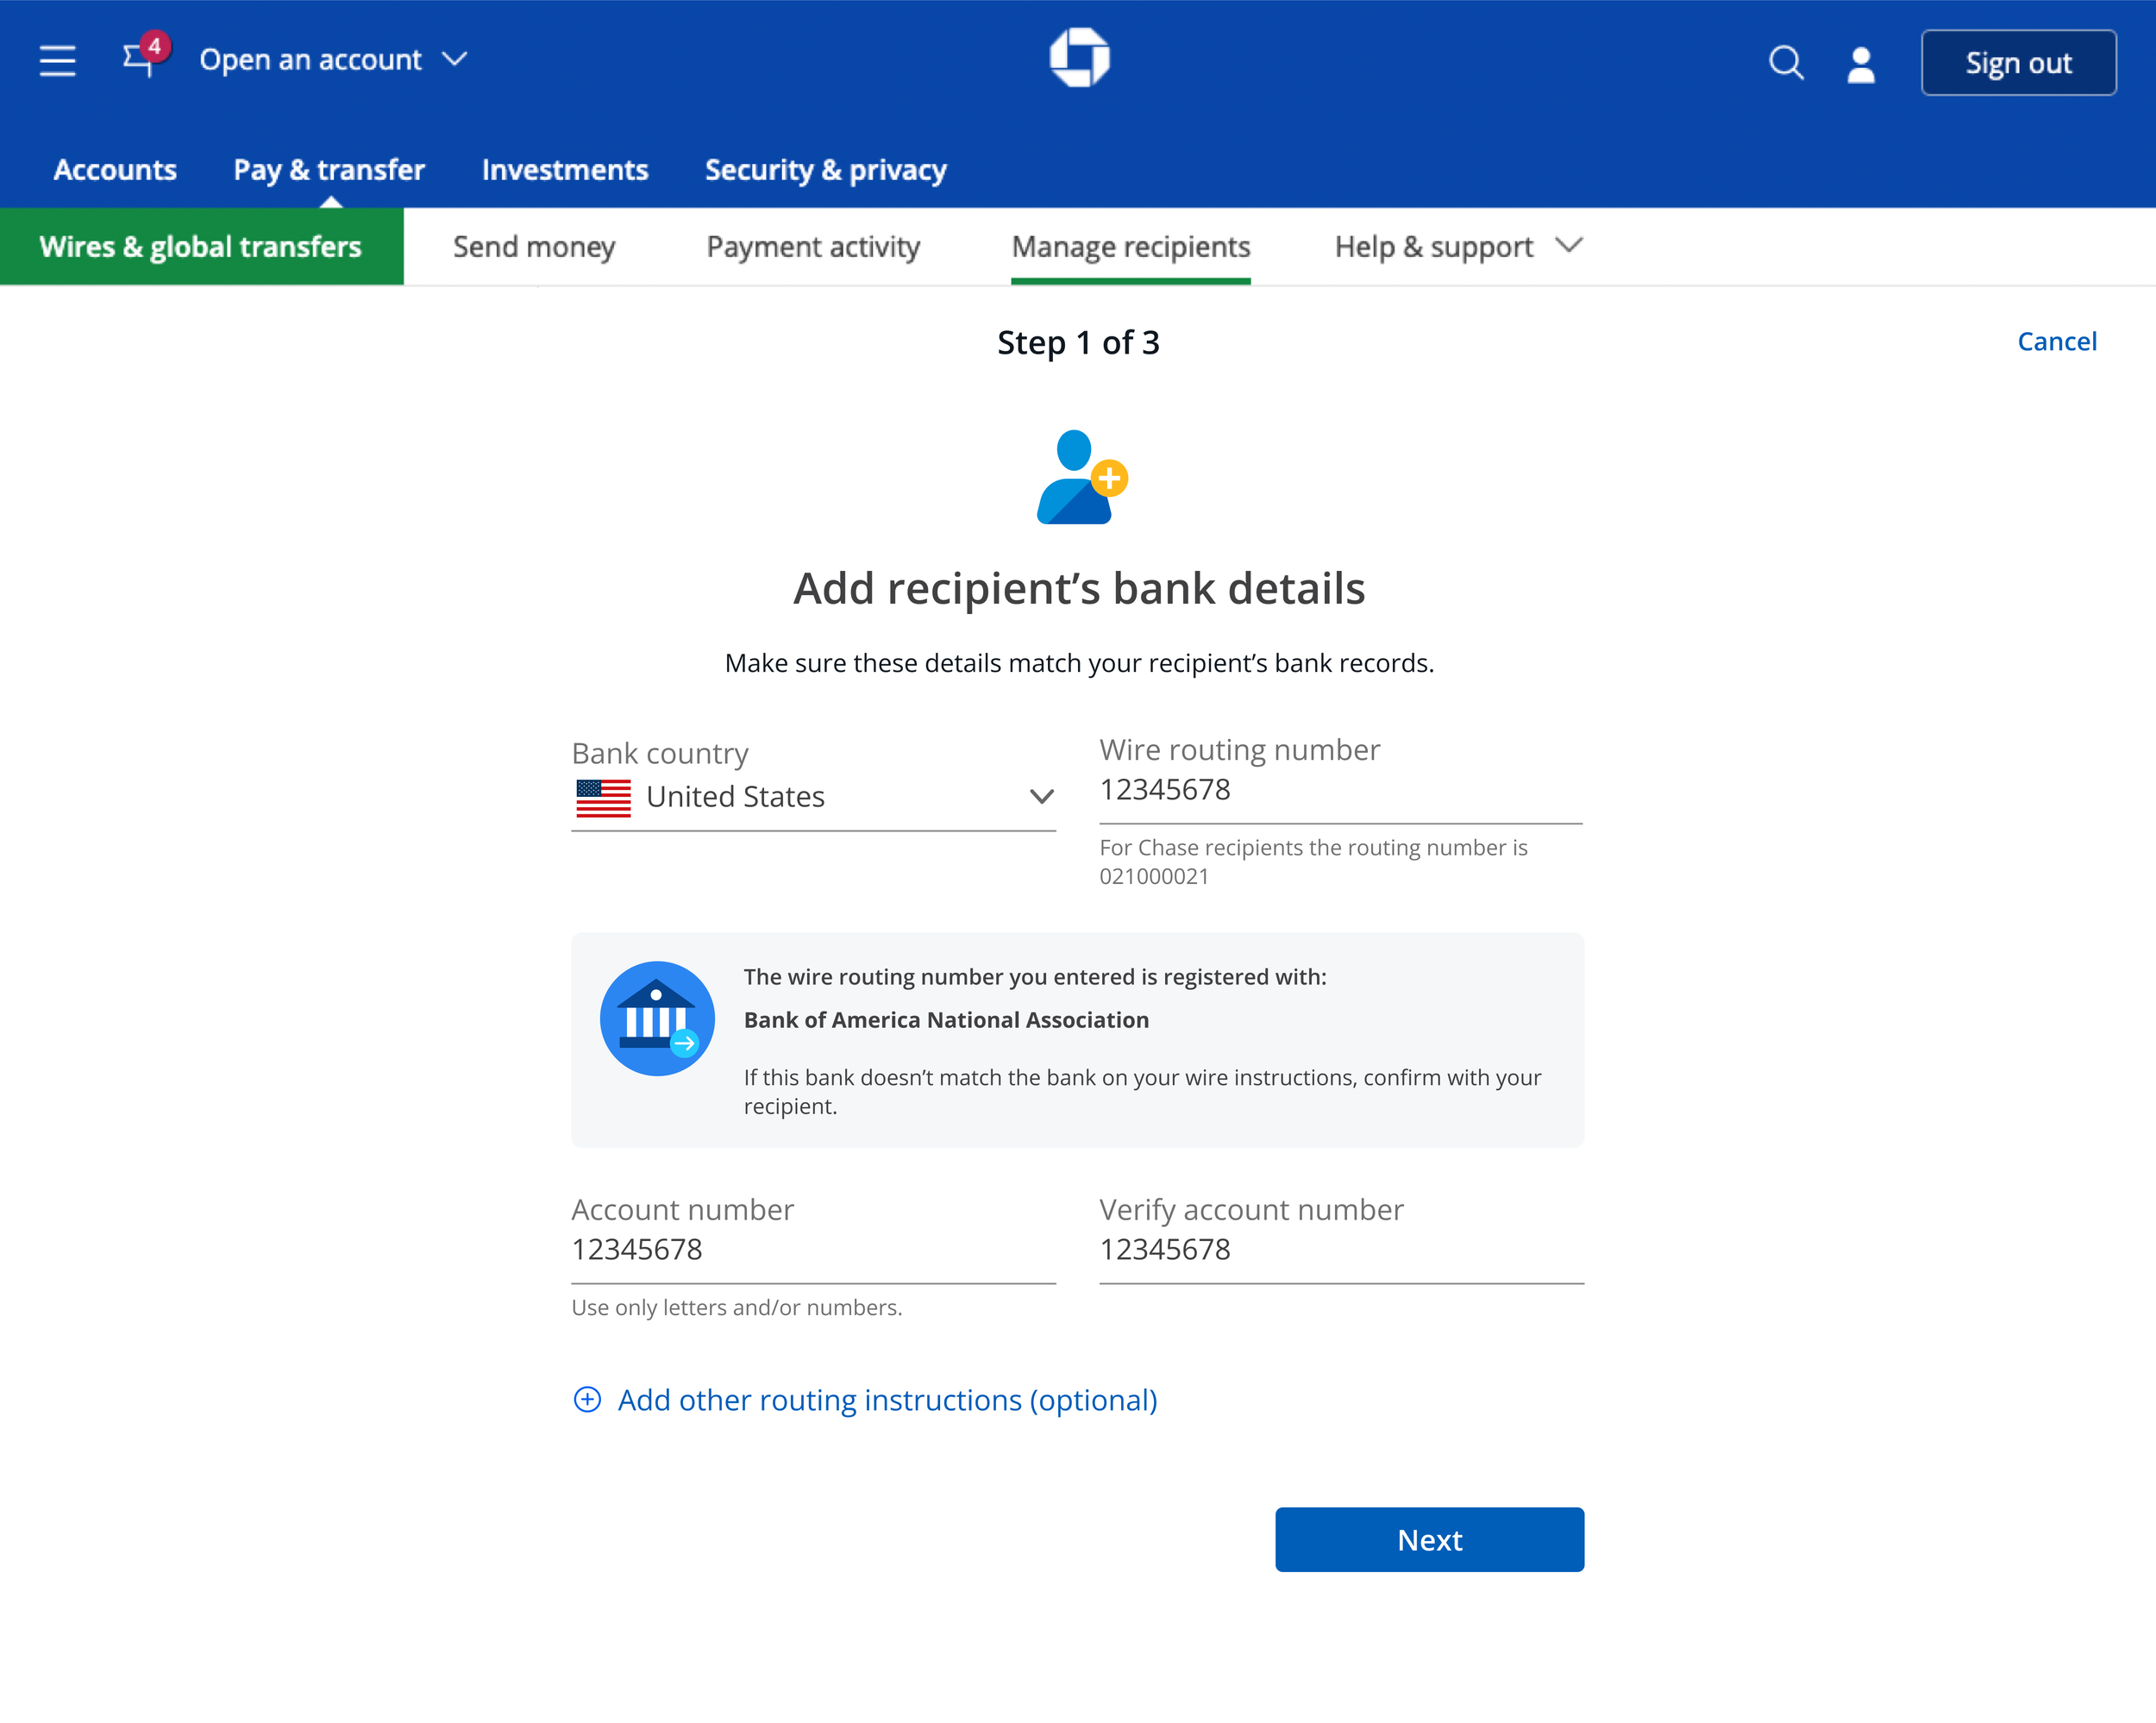Click the plus circle routing icon
The height and width of the screenshot is (1723, 2156).
(587, 1400)
